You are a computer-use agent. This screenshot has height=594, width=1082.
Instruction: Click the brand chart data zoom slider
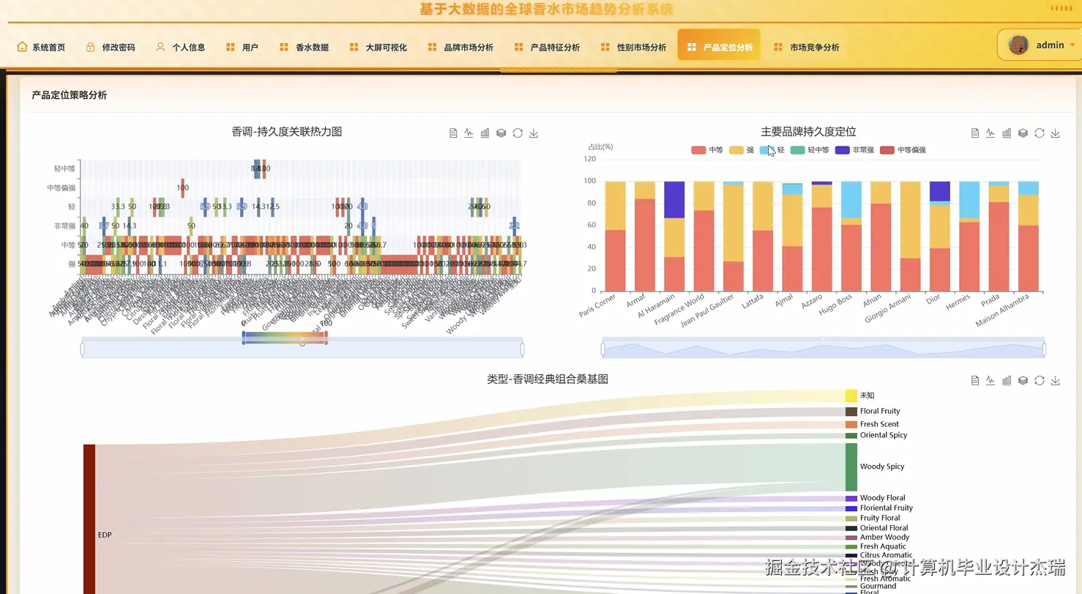coord(824,349)
